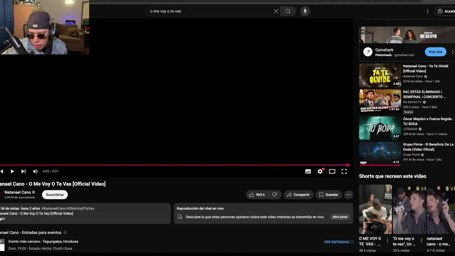Toggle subtitles on the player
The width and height of the screenshot is (455, 256).
tap(308, 171)
